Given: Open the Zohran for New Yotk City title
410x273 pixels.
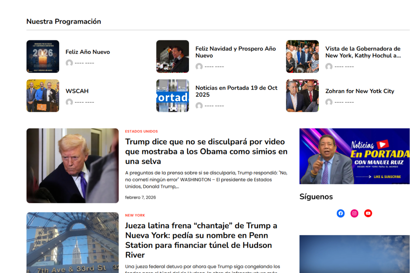Looking at the screenshot, I should pos(360,91).
